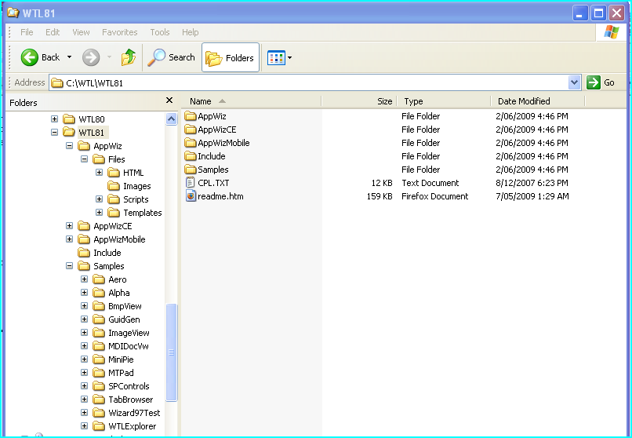
Task: Click the folder tree vertical scrollbar thumb
Action: (172, 352)
